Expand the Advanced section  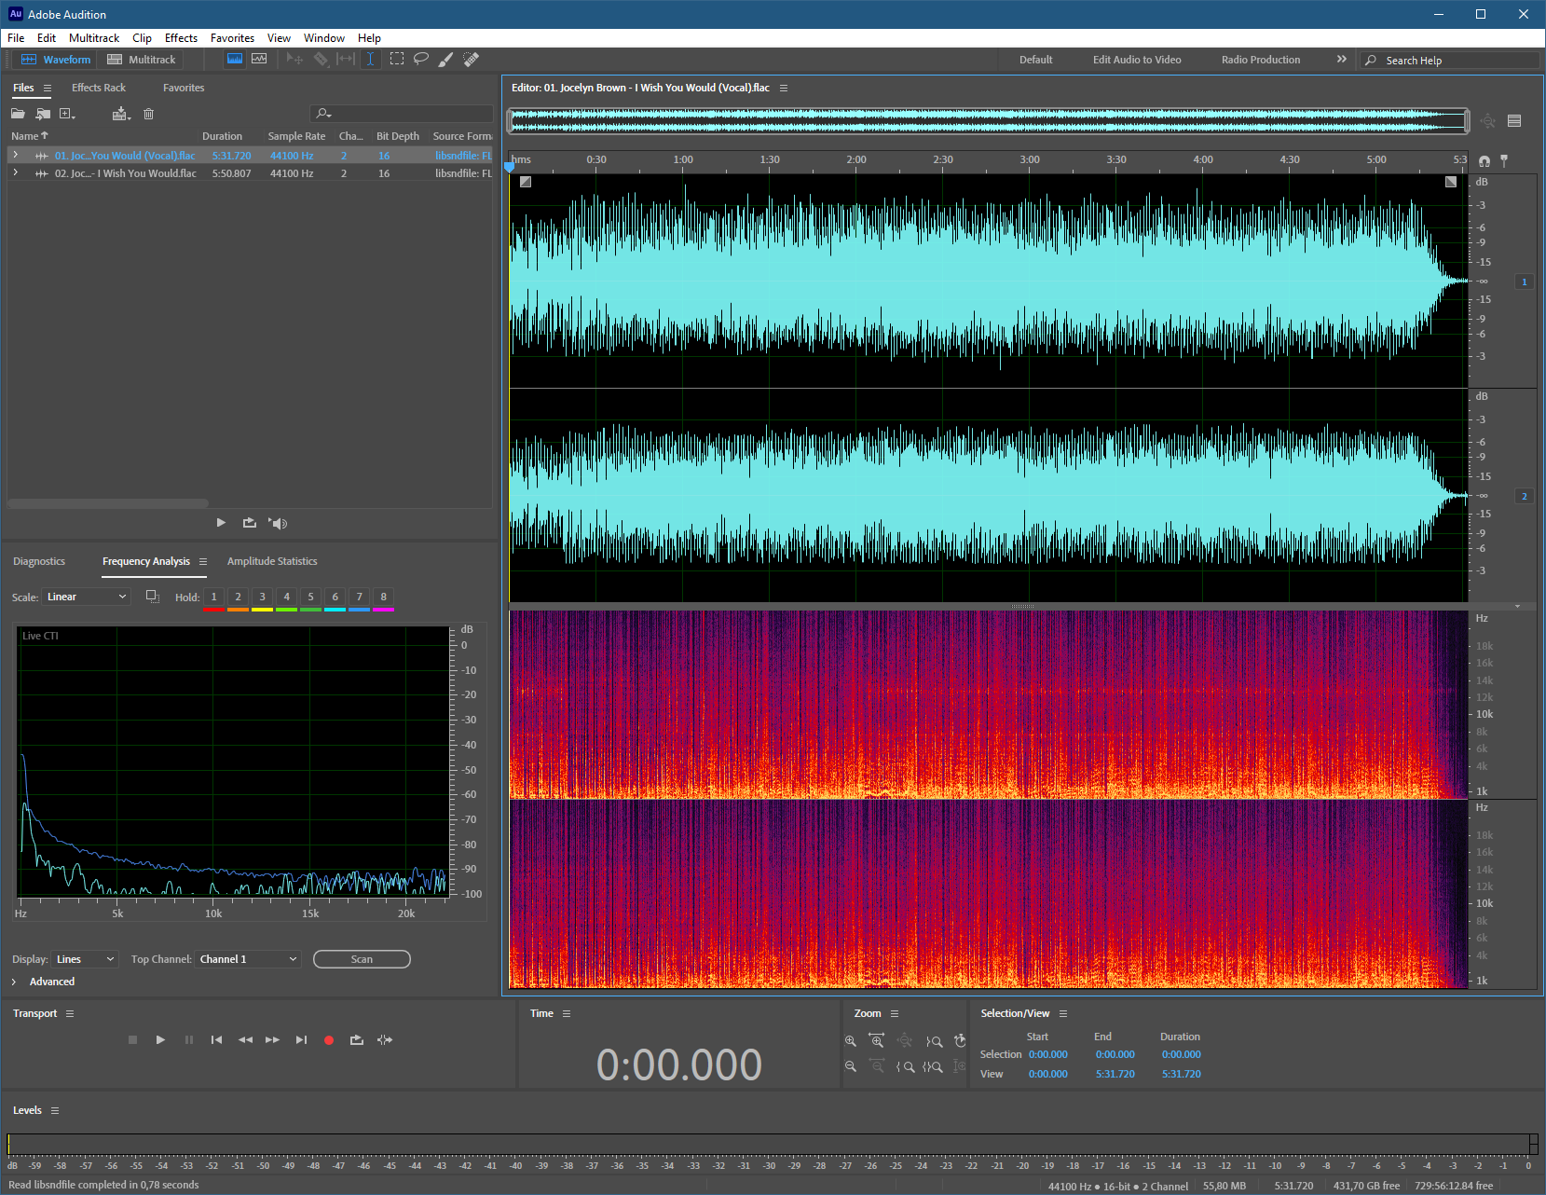click(x=14, y=982)
